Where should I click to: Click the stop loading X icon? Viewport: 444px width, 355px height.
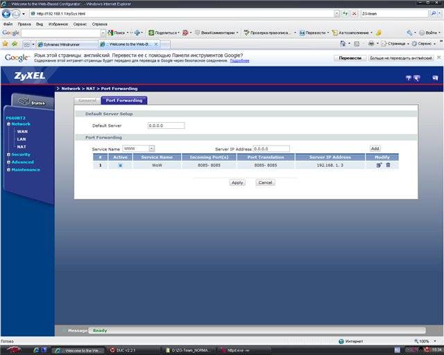[355, 13]
